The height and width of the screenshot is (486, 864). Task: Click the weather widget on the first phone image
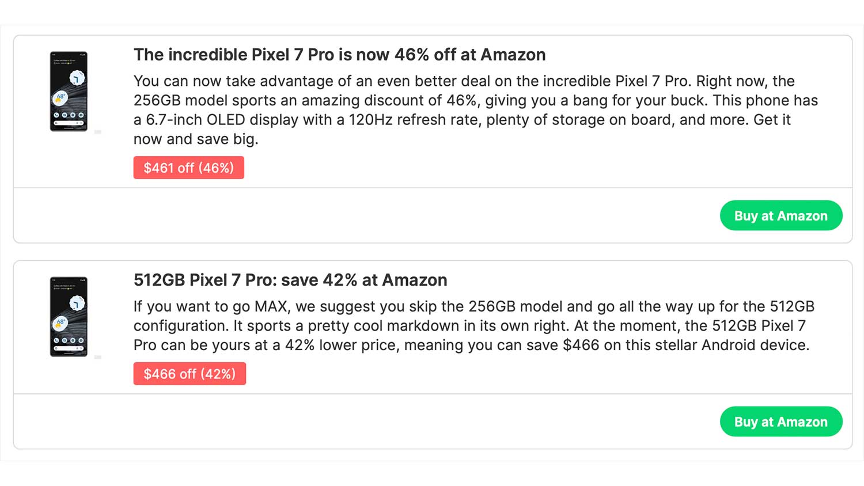pyautogui.click(x=60, y=98)
